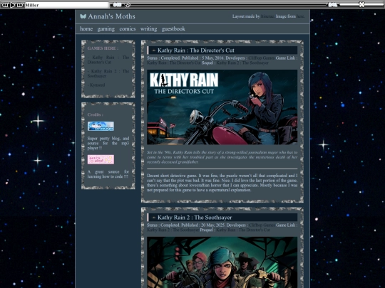Screen dimensions: 385x288
Task: Play the Miller track
Action: pyautogui.click(x=13, y=5)
